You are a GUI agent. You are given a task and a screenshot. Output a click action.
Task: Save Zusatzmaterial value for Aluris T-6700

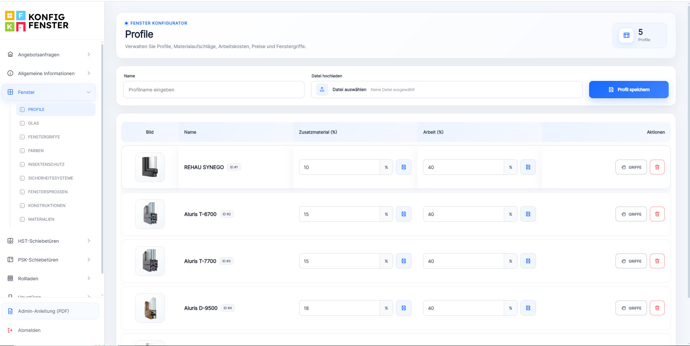(404, 214)
